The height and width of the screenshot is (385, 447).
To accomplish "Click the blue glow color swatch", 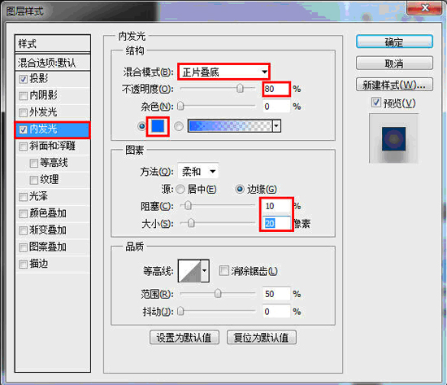I will (x=158, y=126).
